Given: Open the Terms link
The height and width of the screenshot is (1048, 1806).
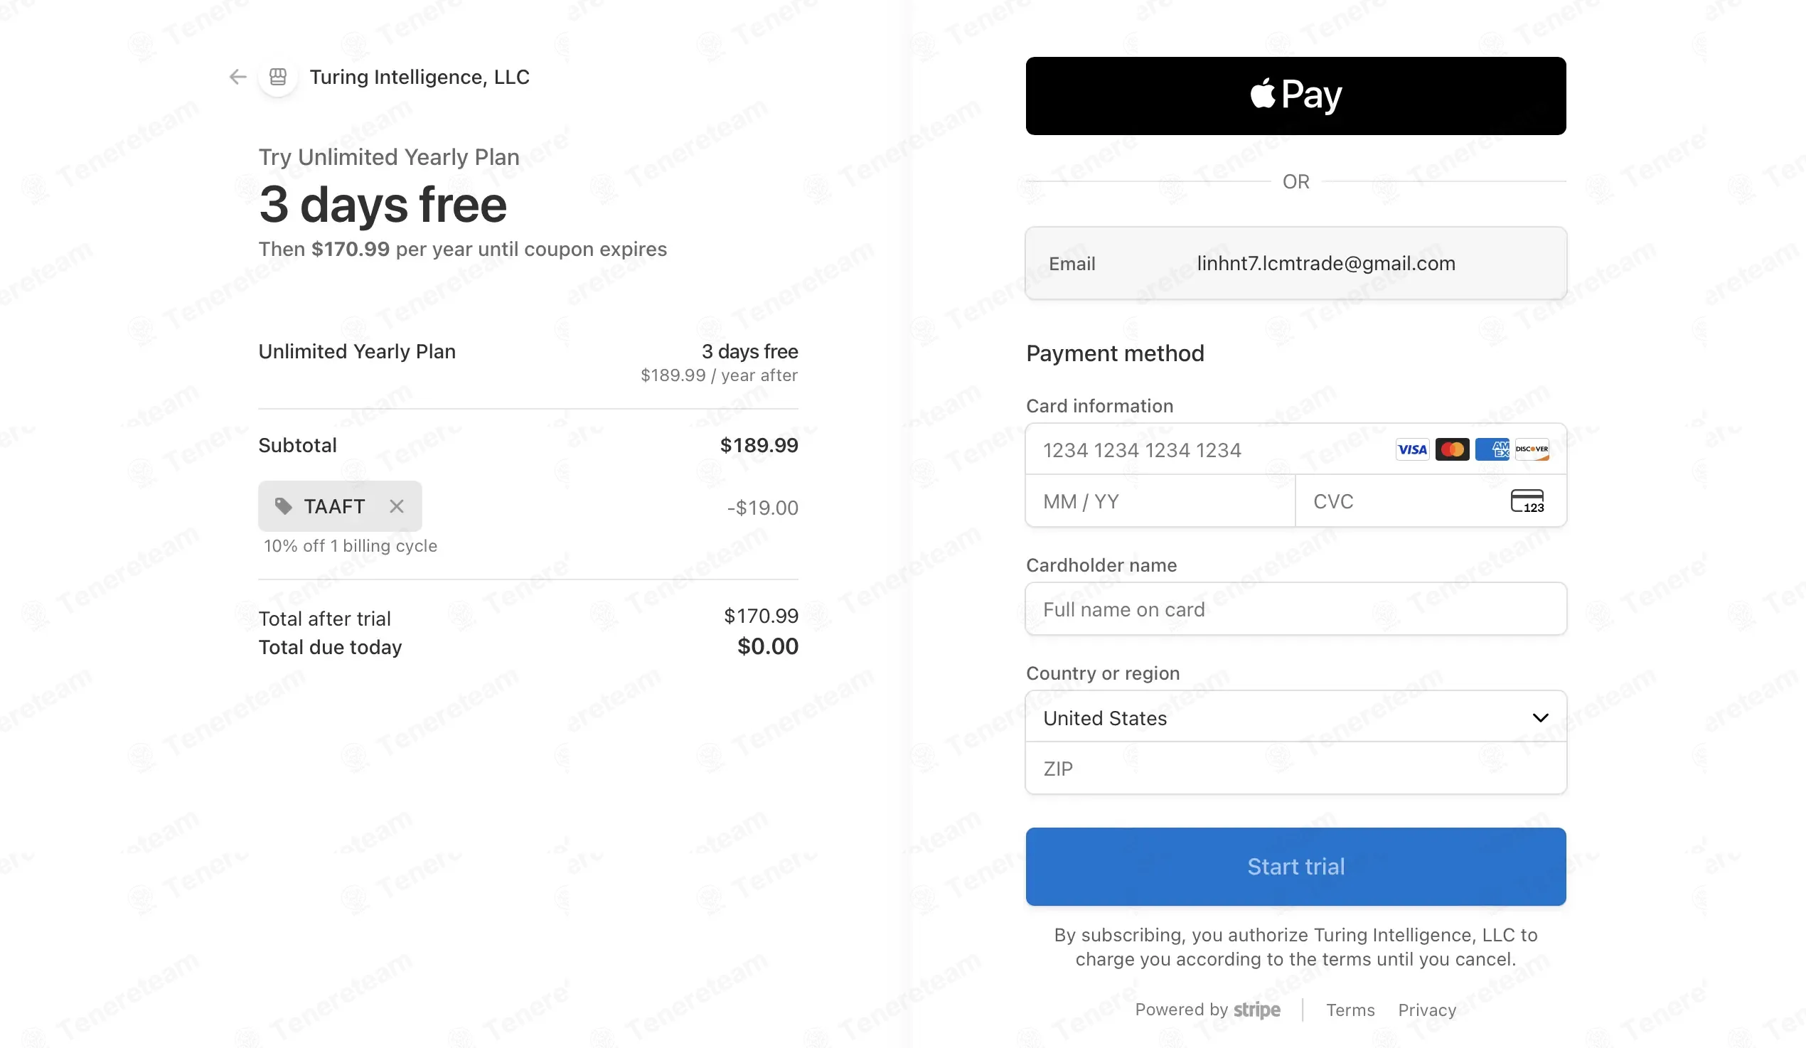Looking at the screenshot, I should click(x=1350, y=1010).
